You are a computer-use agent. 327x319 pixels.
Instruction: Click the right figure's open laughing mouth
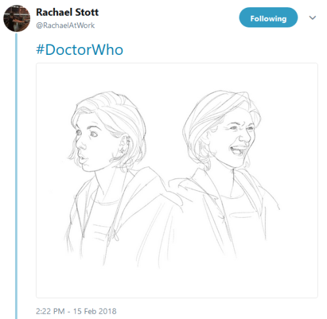[x=238, y=150]
